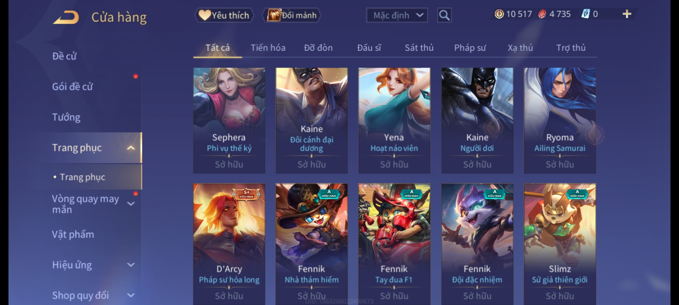
Task: Switch to the Sát thủ tab
Action: click(x=419, y=48)
